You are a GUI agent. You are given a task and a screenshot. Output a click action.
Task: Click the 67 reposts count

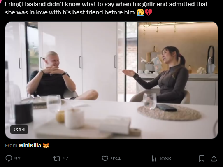click(x=65, y=159)
